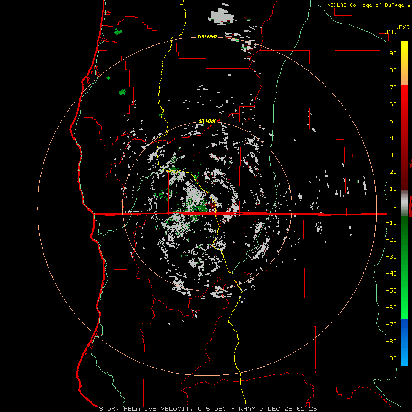Click the STORM RELATIVE VELOCITY caption text
The image size is (412, 412).
pos(146,409)
